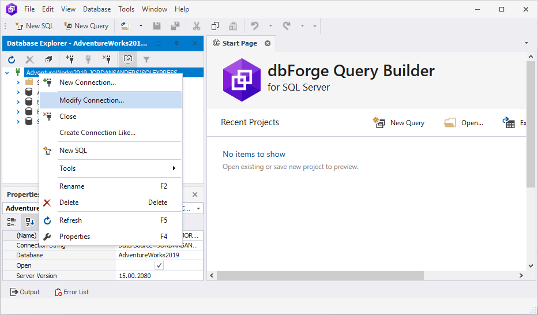Click Open... on the Start Page
The image size is (538, 315).
464,122
